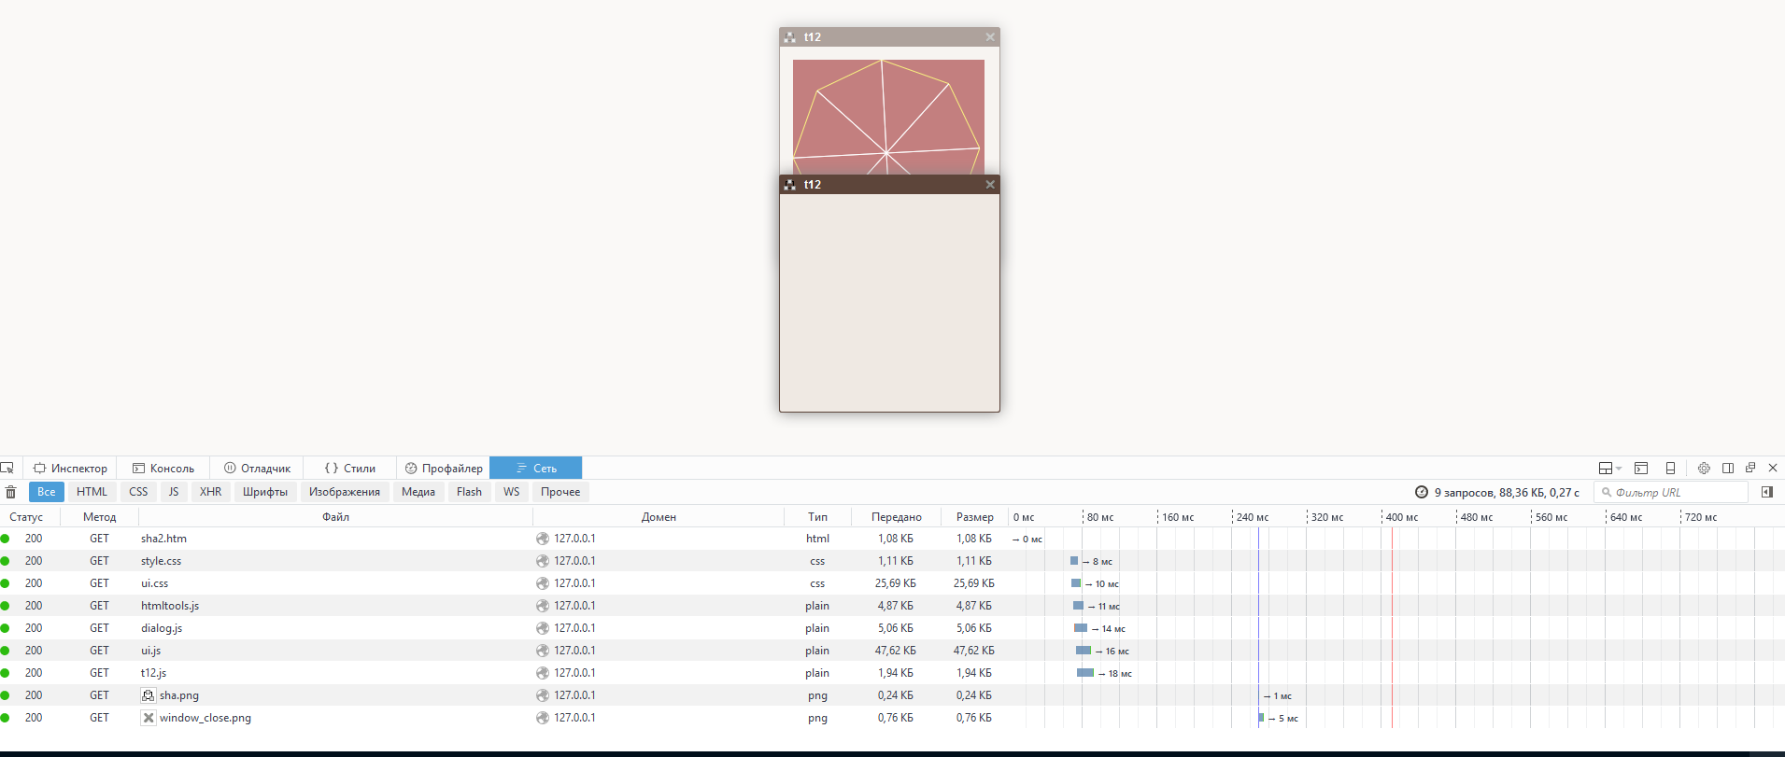
Task: Open devtools in separate window
Action: [1750, 468]
